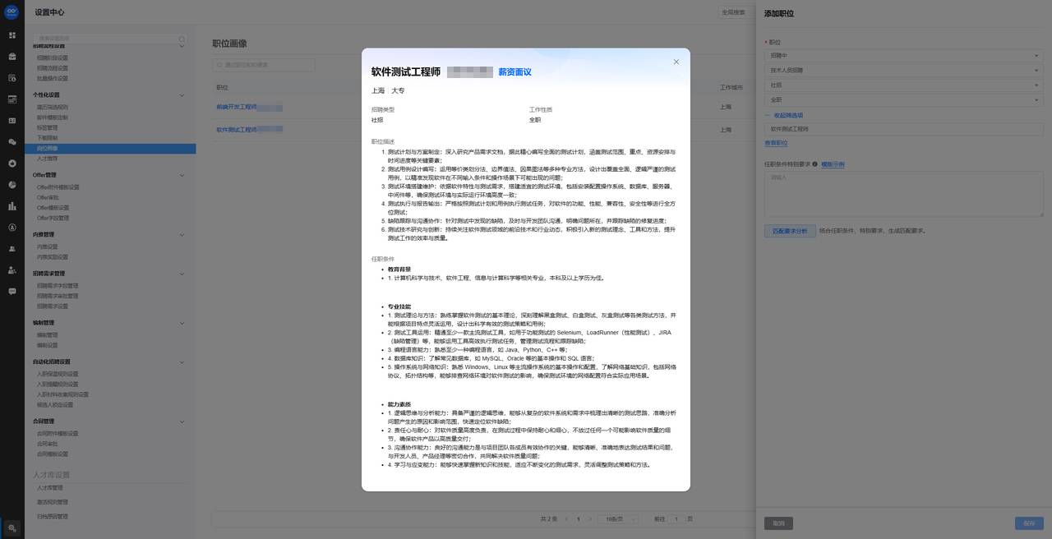Select 职位画像 in the settings sidebar
Viewport: 1052px width, 539px height.
coord(110,149)
